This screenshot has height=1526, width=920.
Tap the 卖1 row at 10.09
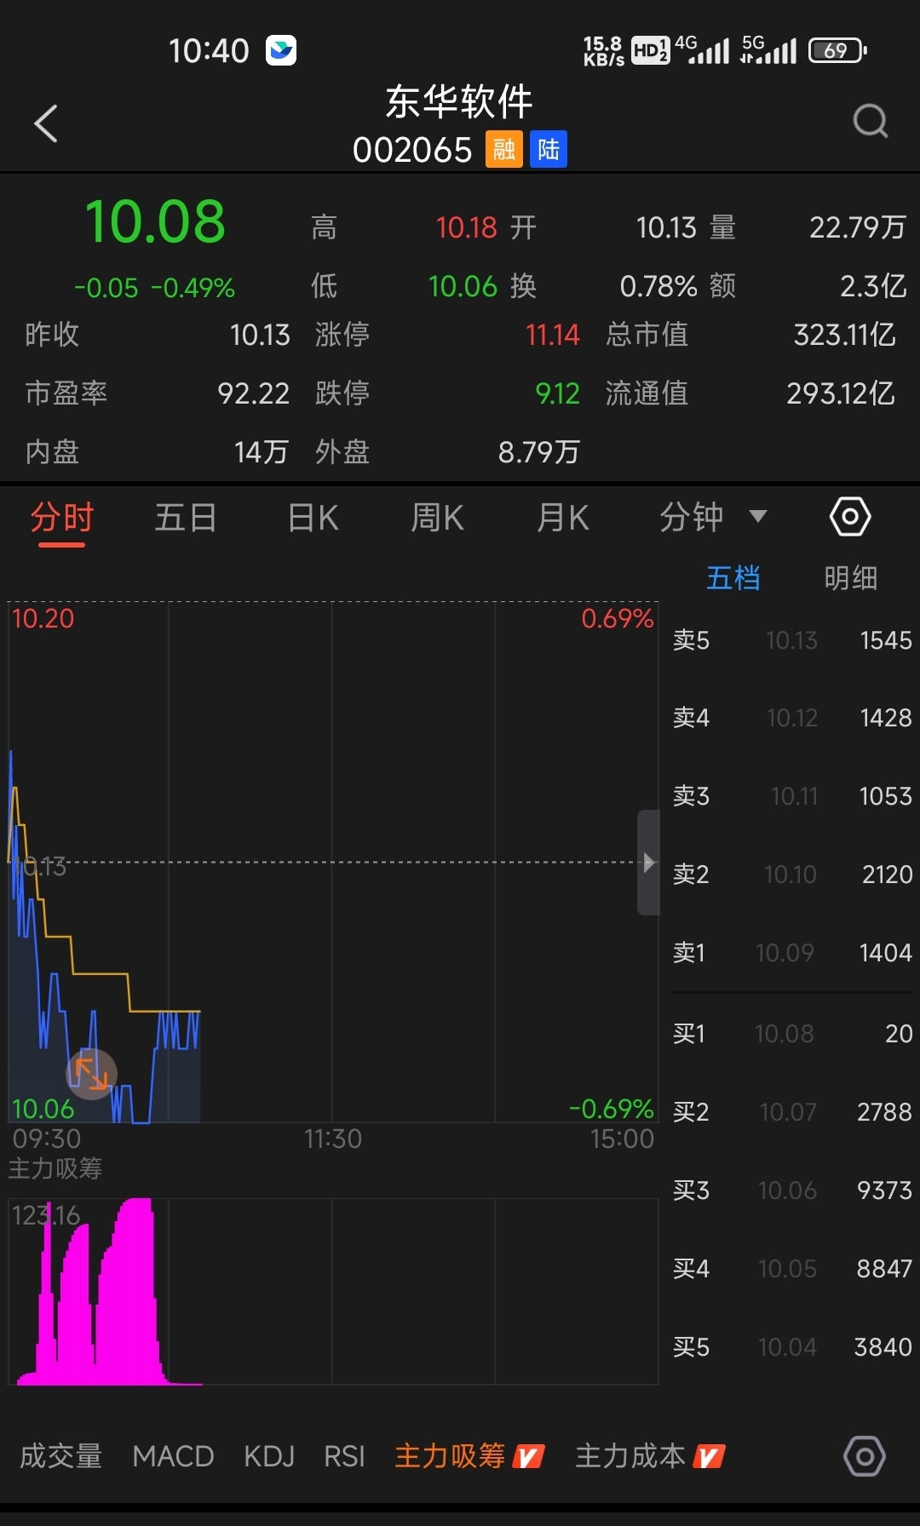(x=792, y=953)
